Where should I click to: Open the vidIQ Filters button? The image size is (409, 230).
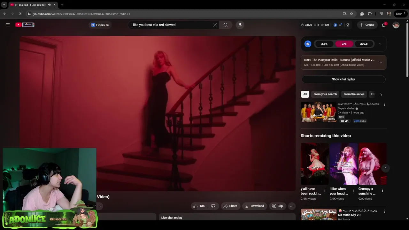100,25
